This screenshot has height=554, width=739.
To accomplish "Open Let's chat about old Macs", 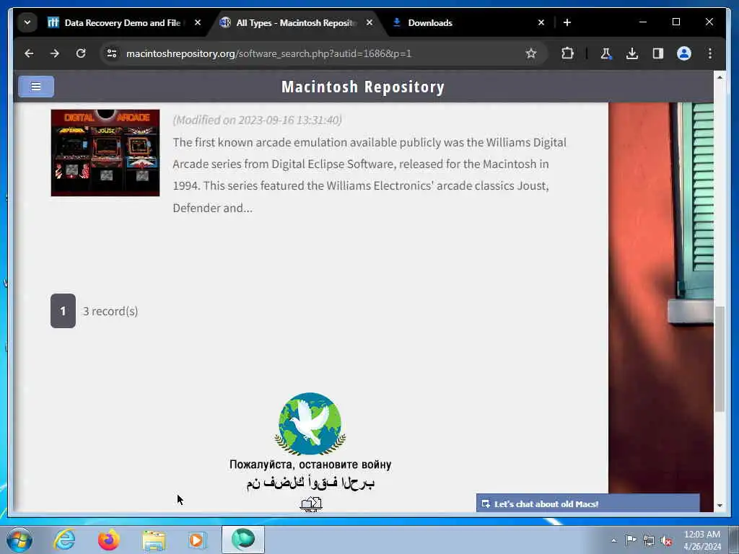I will coord(587,504).
